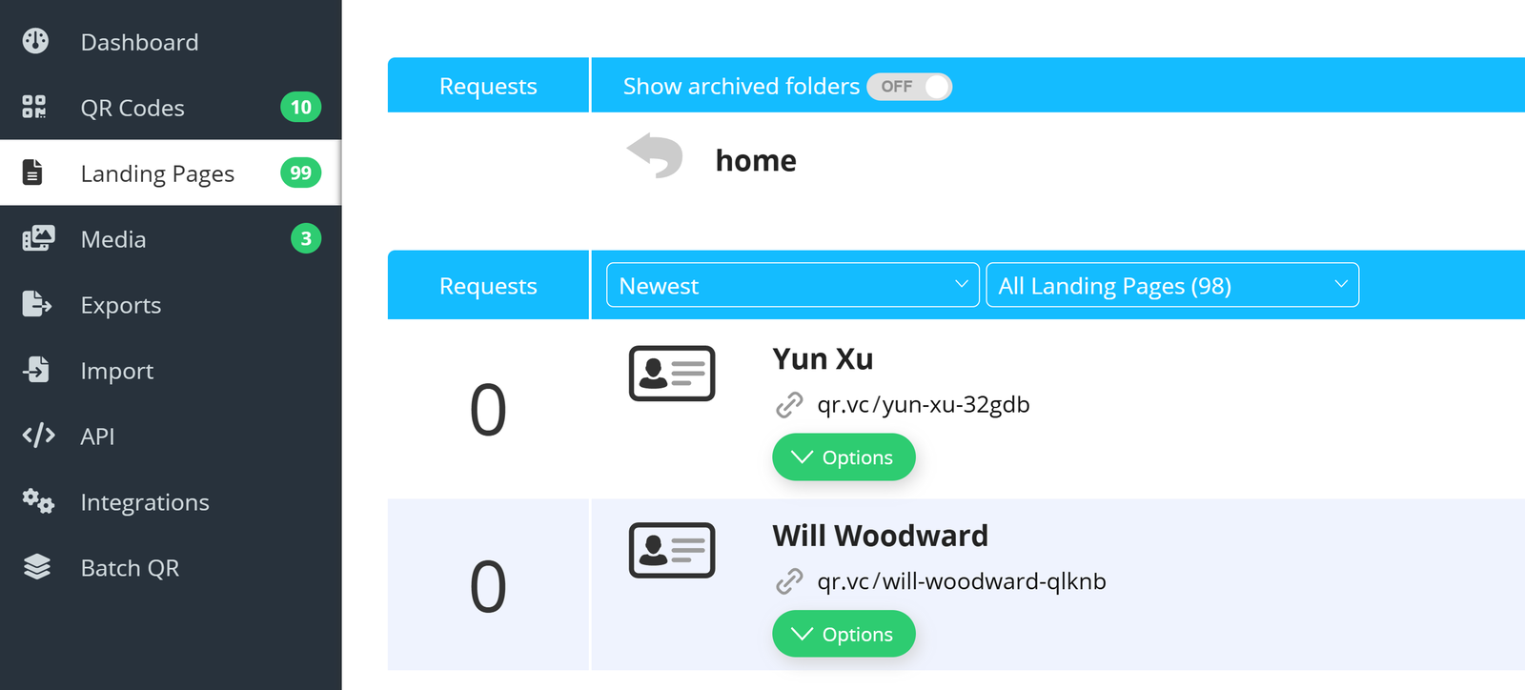Viewport: 1525px width, 690px height.
Task: Click Yun Xu's vCard icon
Action: pos(672,374)
